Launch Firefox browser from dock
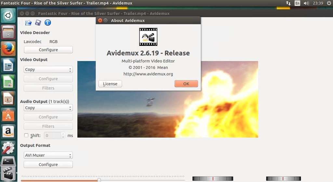The image size is (333, 182). 8,49
